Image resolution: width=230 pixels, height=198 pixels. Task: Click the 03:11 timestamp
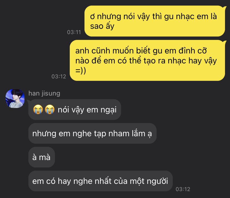[x=74, y=32]
